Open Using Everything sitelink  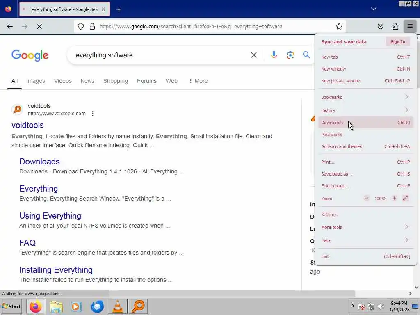click(x=50, y=216)
